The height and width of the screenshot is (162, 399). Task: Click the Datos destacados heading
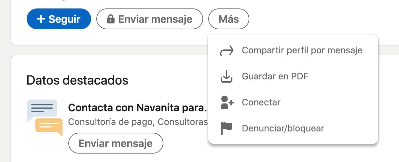(77, 80)
